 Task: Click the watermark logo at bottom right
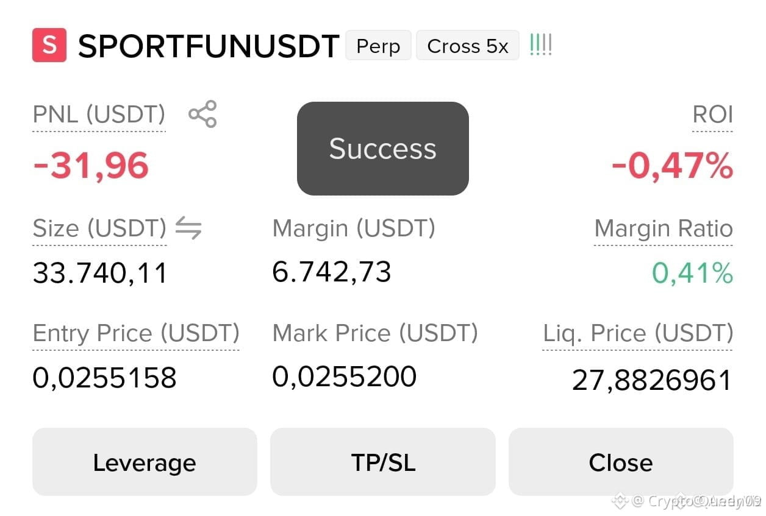(620, 501)
